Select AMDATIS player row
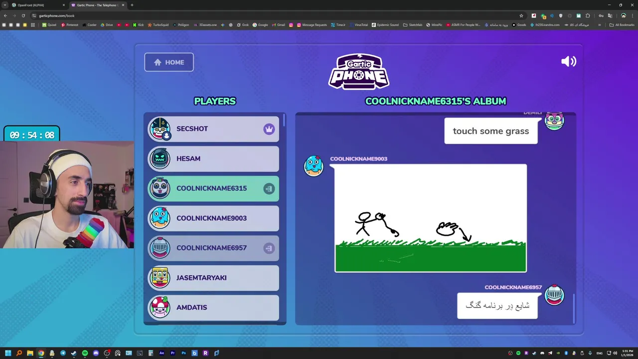638x359 pixels. 213,308
